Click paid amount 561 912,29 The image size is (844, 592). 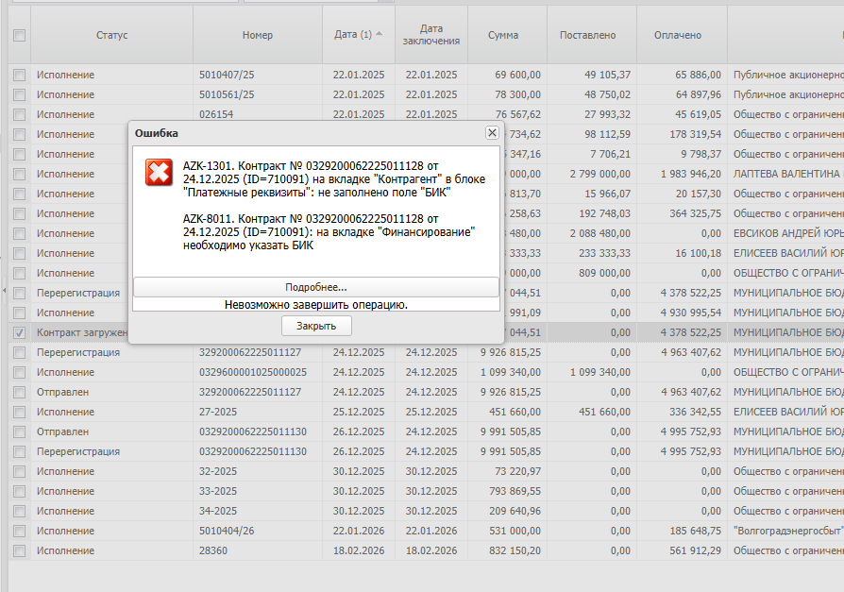pos(682,550)
